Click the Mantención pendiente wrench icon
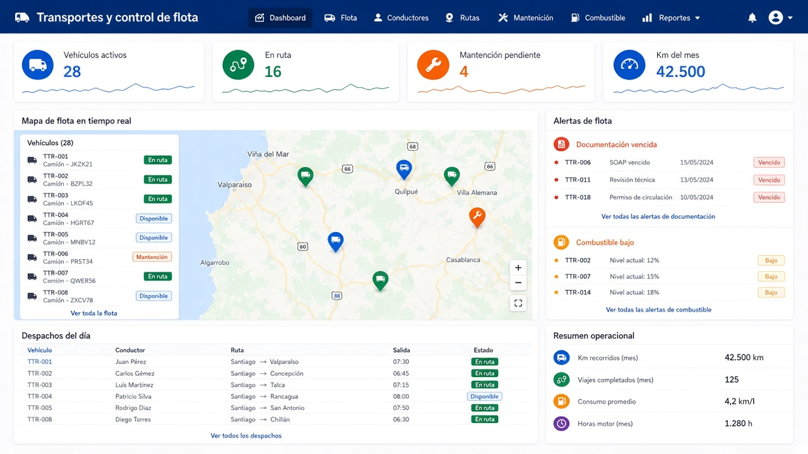 point(433,65)
